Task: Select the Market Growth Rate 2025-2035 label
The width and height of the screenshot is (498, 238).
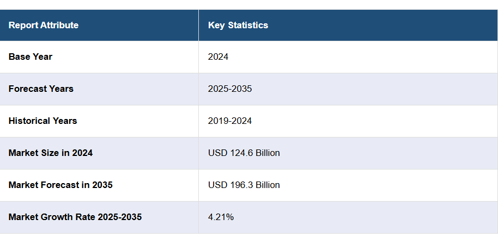Action: pyautogui.click(x=75, y=217)
